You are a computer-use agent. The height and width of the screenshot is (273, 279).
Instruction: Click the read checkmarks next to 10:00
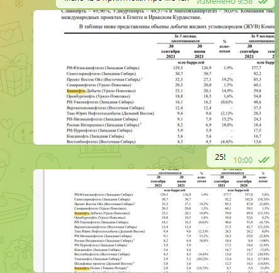(264, 160)
